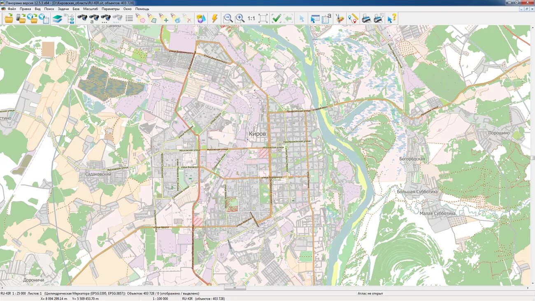The width and height of the screenshot is (535, 301).
Task: Click the 1 : 100 000 scale field
Action: [160, 299]
